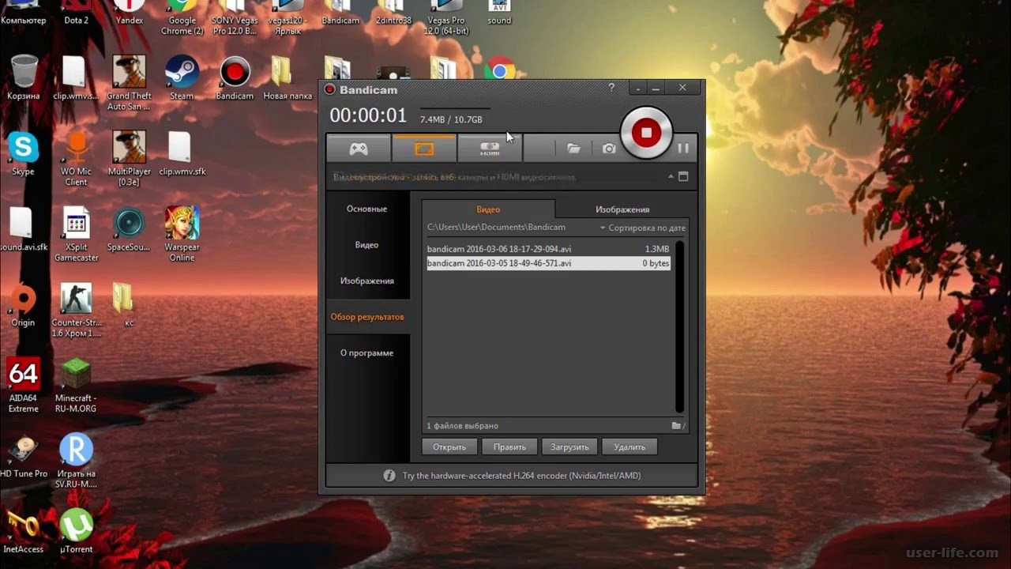Open Корзина recycle bin icon
The width and height of the screenshot is (1011, 569).
(x=24, y=77)
